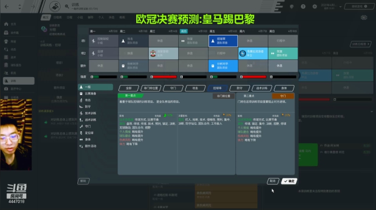
Task: Filter sessions by 守门 pill
Action: pyautogui.click(x=173, y=88)
